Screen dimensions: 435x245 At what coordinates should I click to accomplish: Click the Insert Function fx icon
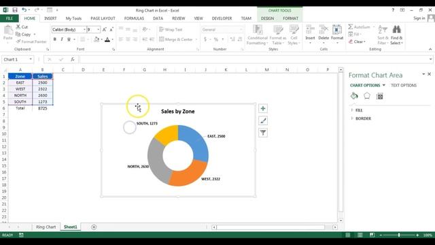point(73,59)
